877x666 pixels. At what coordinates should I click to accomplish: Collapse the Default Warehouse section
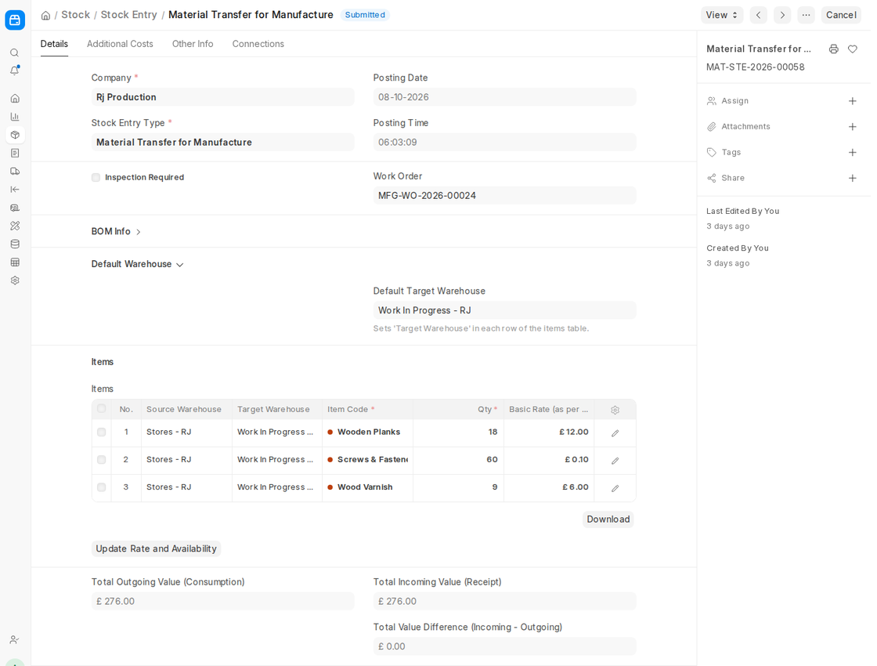click(x=138, y=264)
